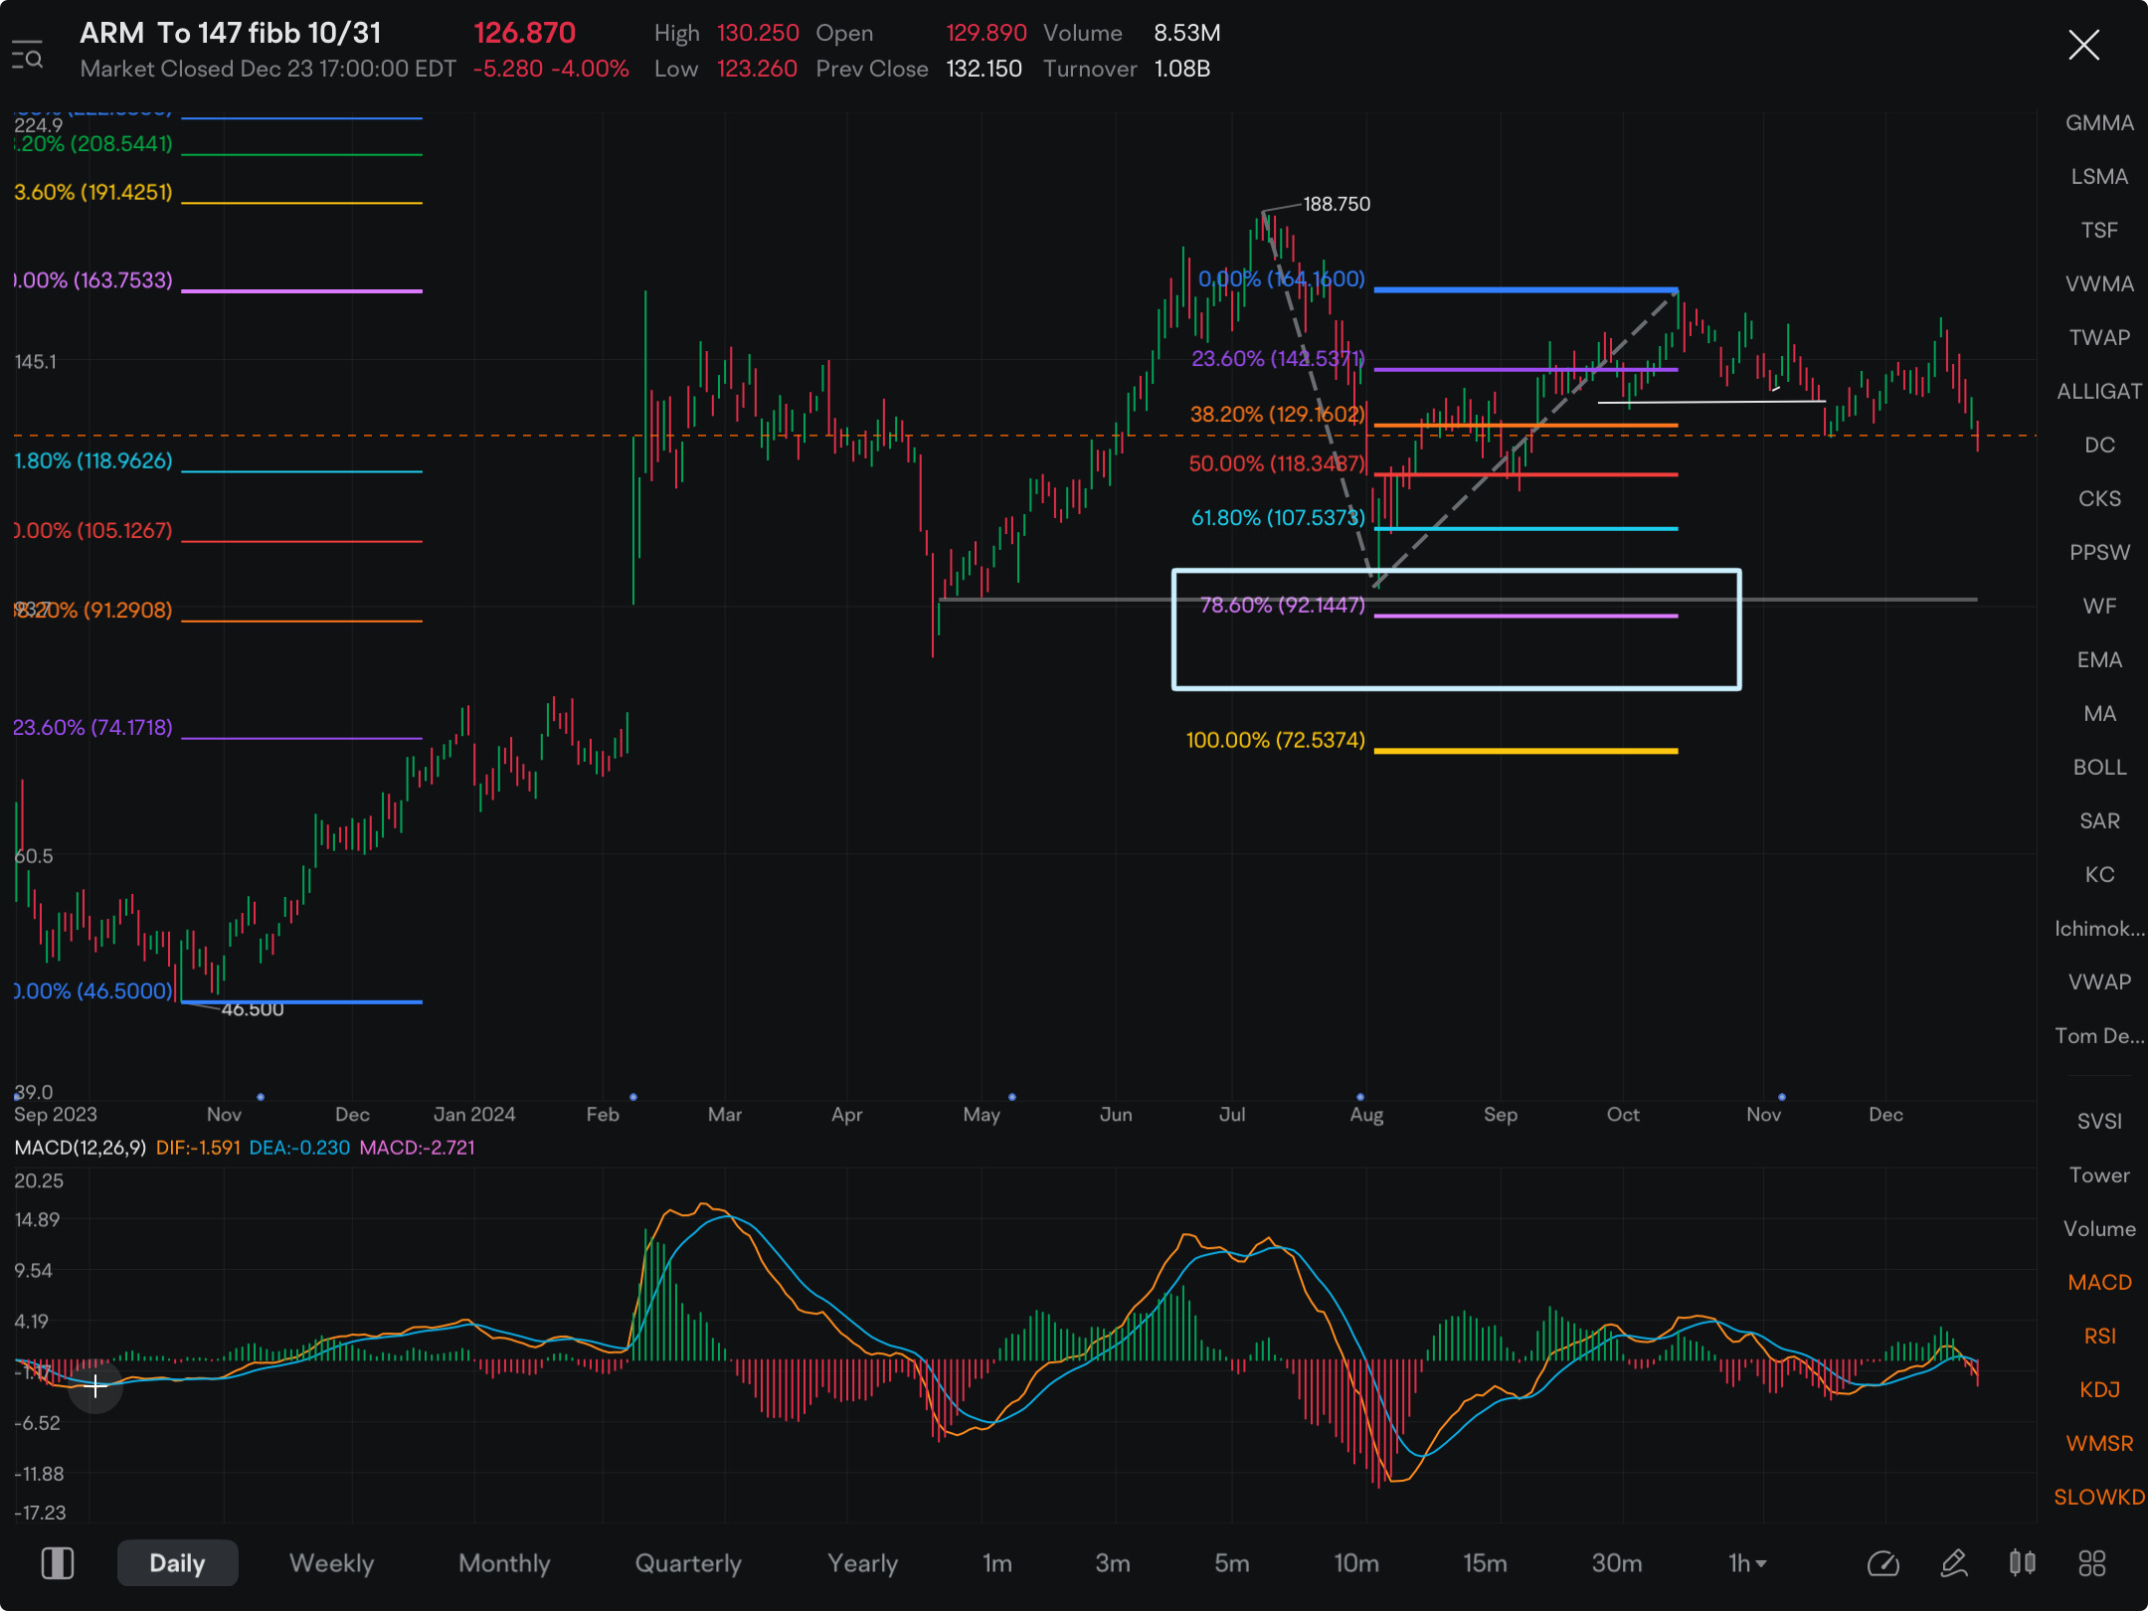This screenshot has height=1611, width=2148.
Task: Select the 15m interval
Action: coord(1485,1563)
